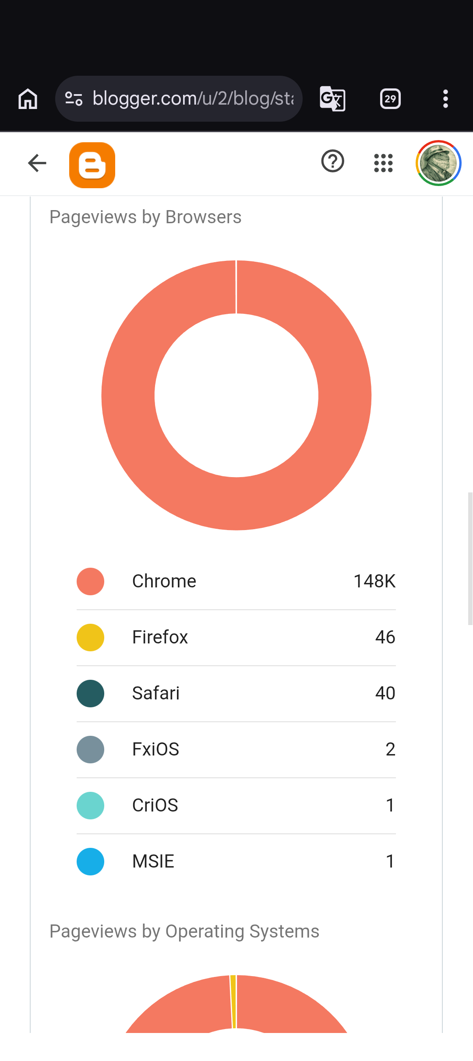
Task: Tap the Google Translate icon
Action: (332, 99)
